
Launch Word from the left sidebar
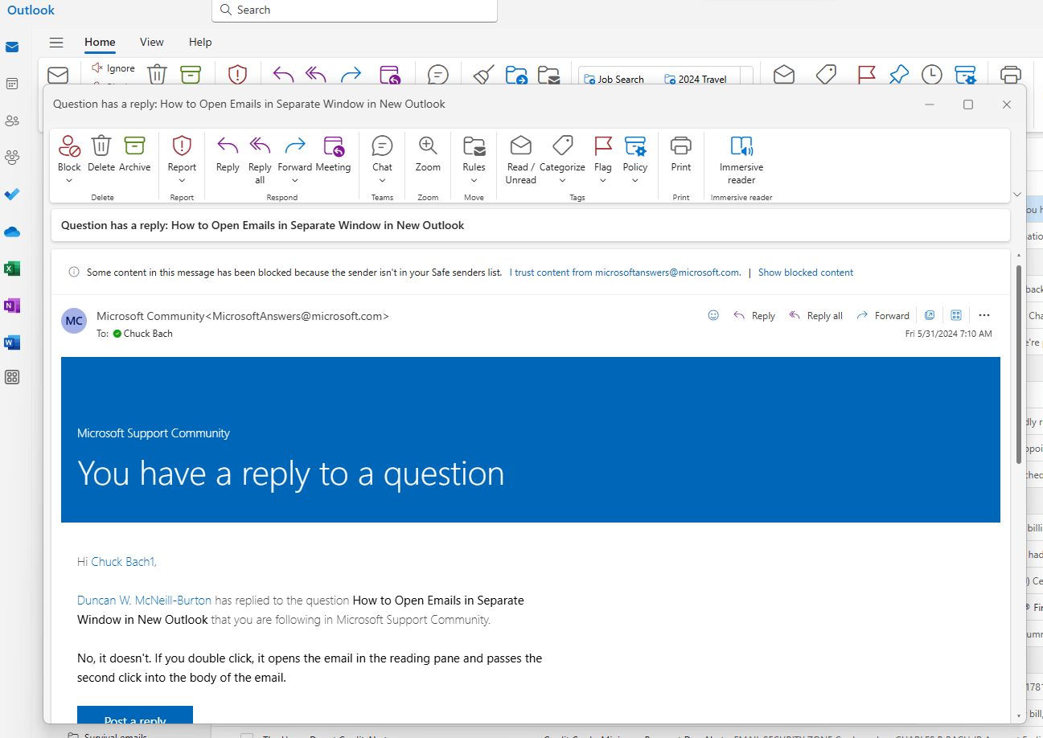coord(12,342)
